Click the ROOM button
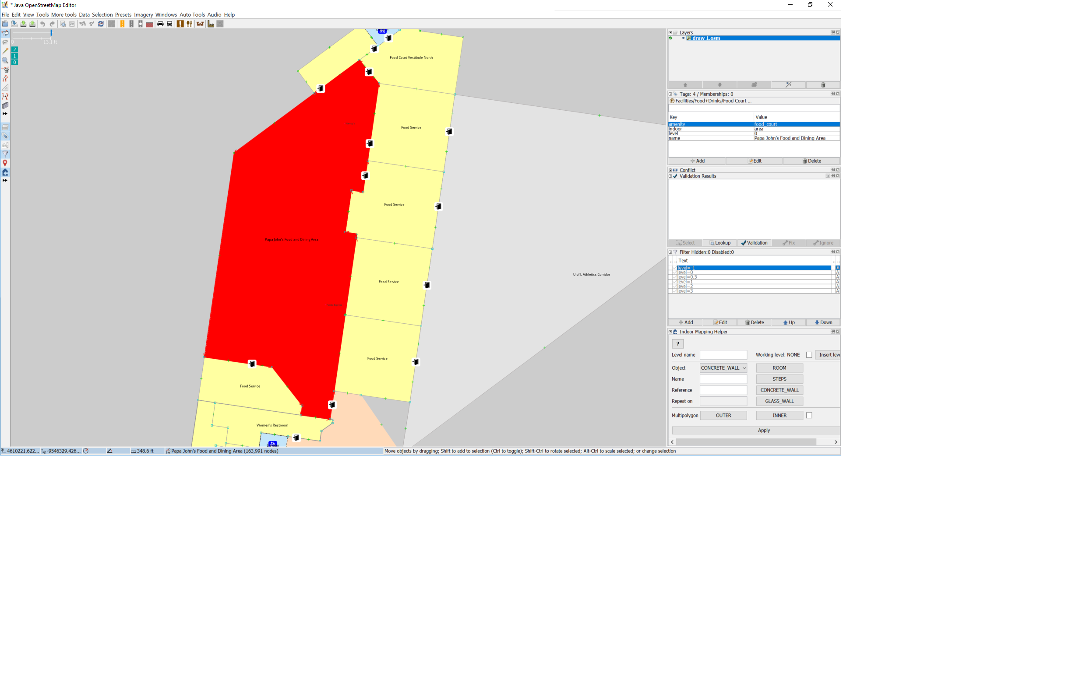Screen dimensions: 1072x693 pos(779,368)
